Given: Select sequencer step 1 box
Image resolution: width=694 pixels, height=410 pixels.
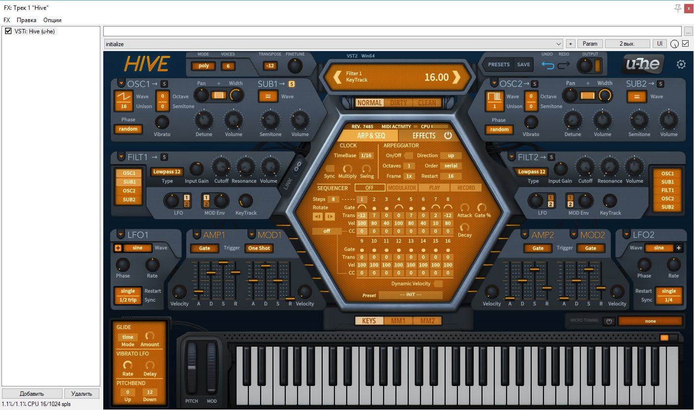Looking at the screenshot, I should coord(362,199).
